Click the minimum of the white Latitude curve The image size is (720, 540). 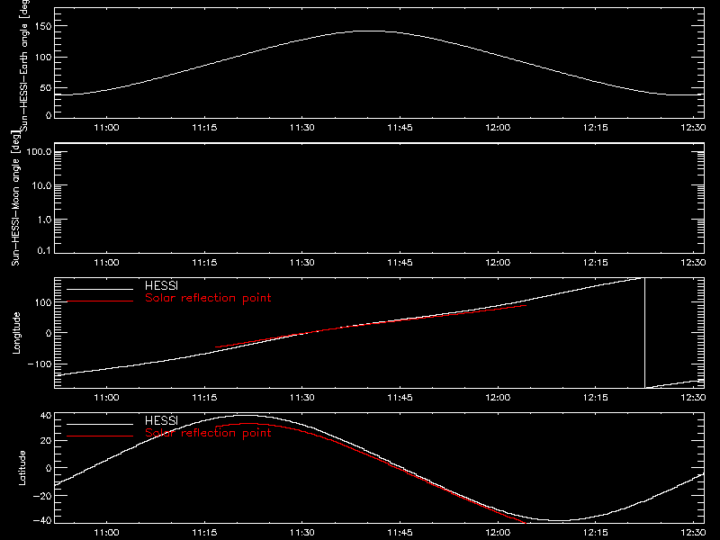tap(560, 521)
